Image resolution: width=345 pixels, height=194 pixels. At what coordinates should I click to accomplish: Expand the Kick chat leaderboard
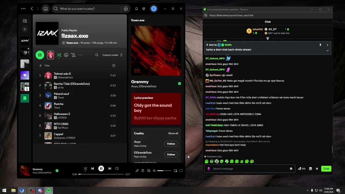[268, 38]
